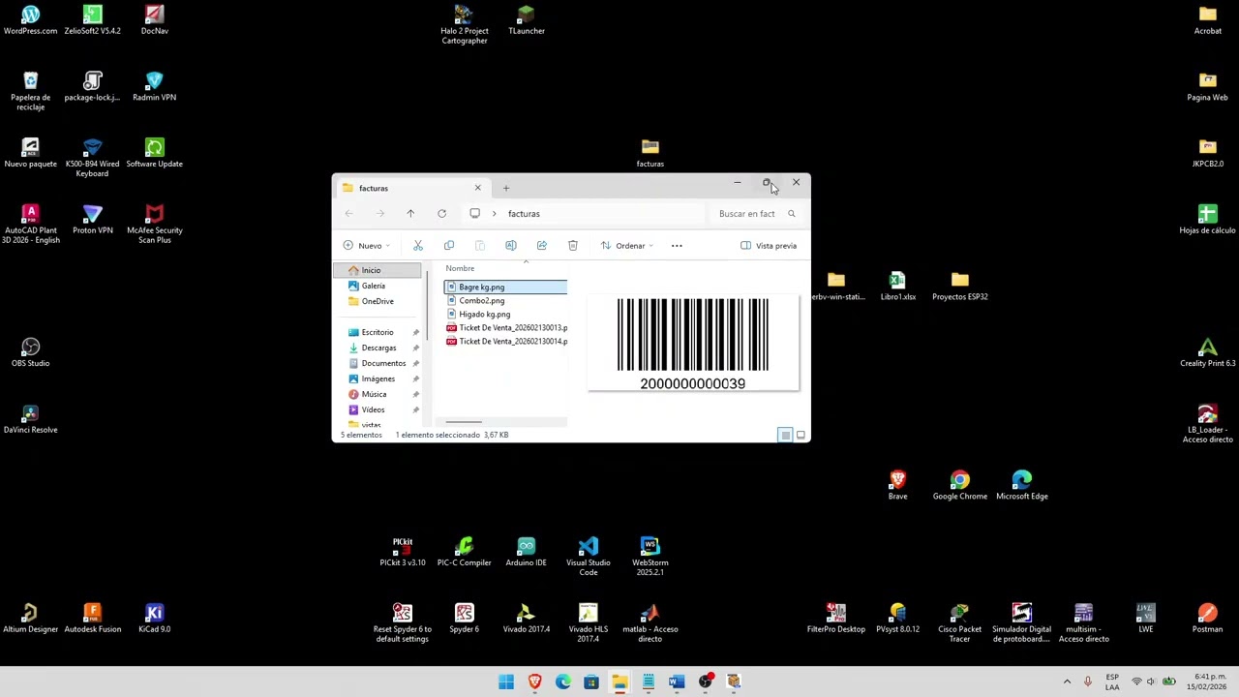Open the Nuevo dropdown menu
The width and height of the screenshot is (1239, 697).
click(x=368, y=246)
